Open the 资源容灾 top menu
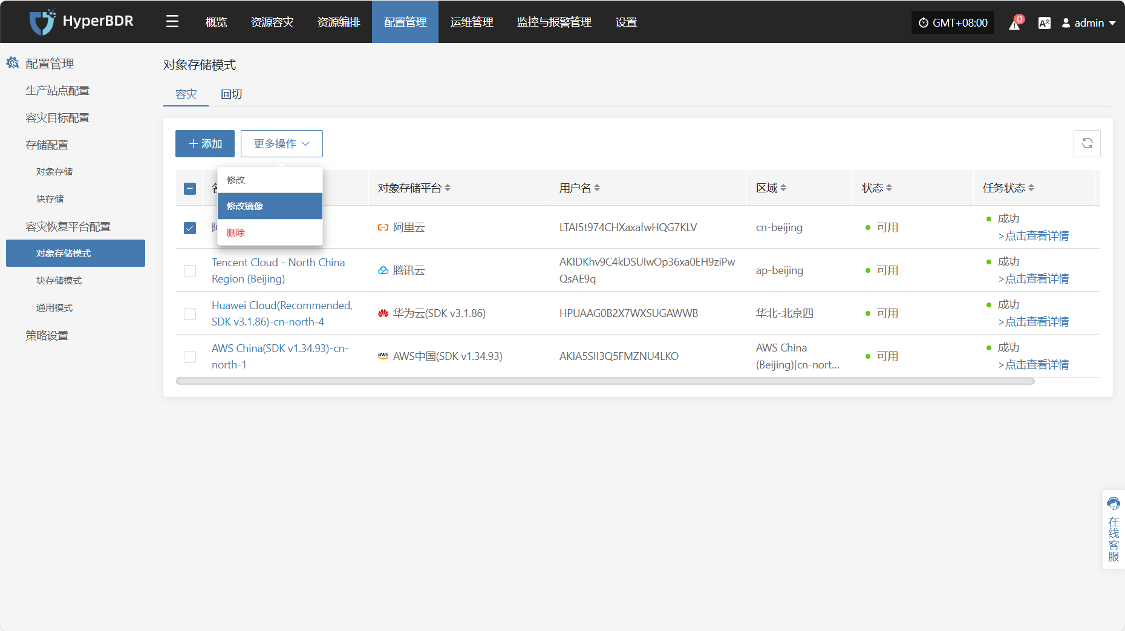 click(272, 22)
